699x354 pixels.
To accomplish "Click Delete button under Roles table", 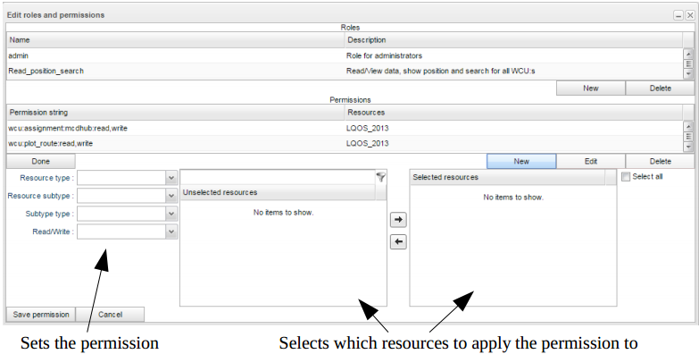I will pyautogui.click(x=661, y=88).
